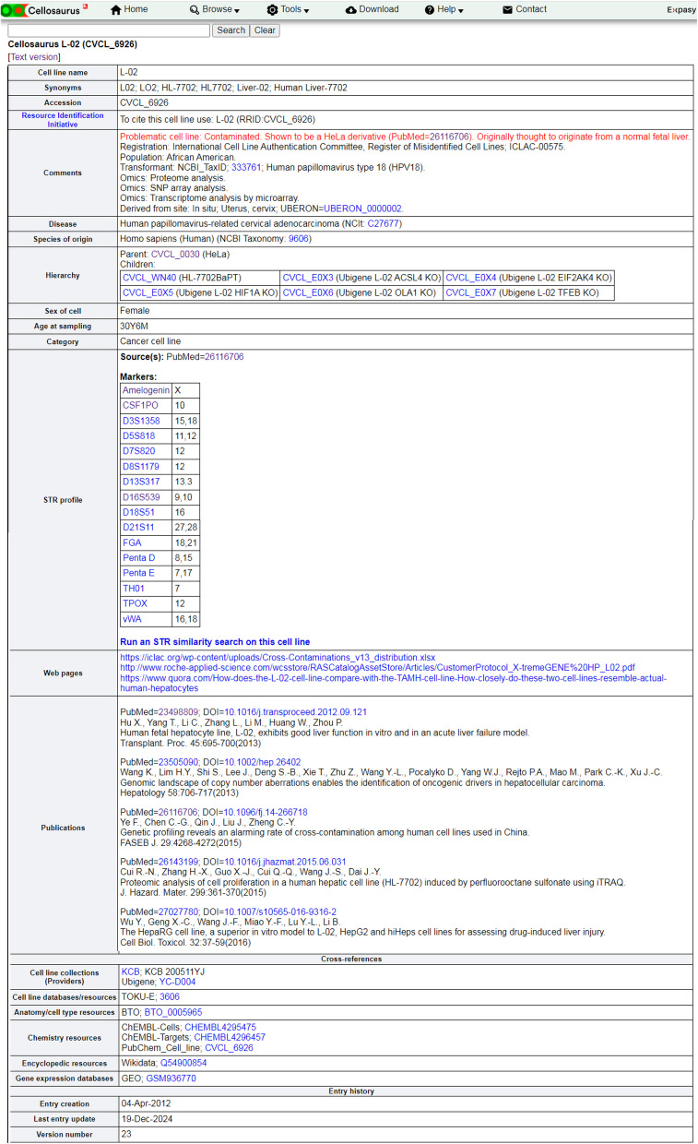Focus the search text field
Image resolution: width=698 pixels, height=1144 pixels.
click(x=109, y=30)
